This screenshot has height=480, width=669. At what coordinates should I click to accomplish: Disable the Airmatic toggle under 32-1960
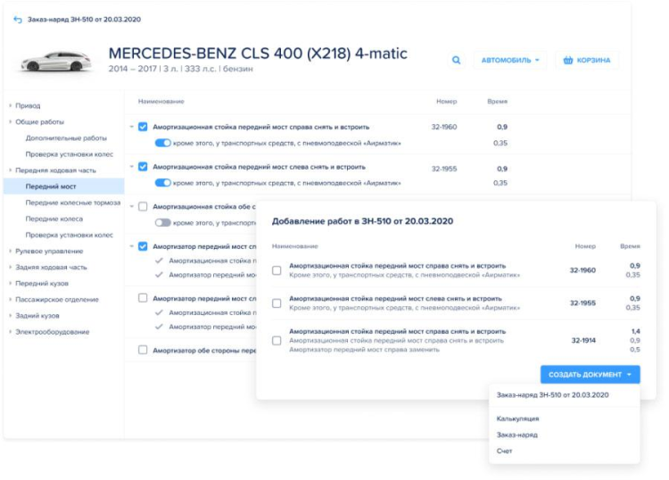[162, 143]
